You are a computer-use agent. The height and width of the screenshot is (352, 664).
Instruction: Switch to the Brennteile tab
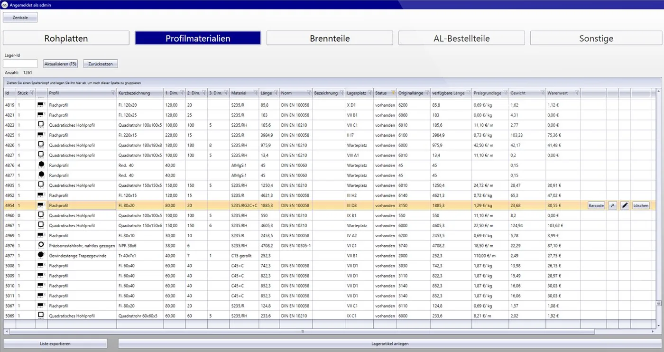pos(330,38)
